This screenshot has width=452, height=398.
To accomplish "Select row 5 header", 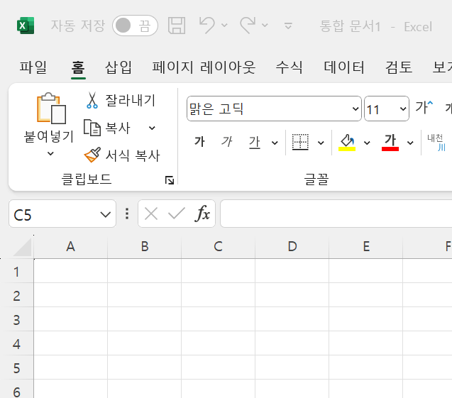I will 17,367.
